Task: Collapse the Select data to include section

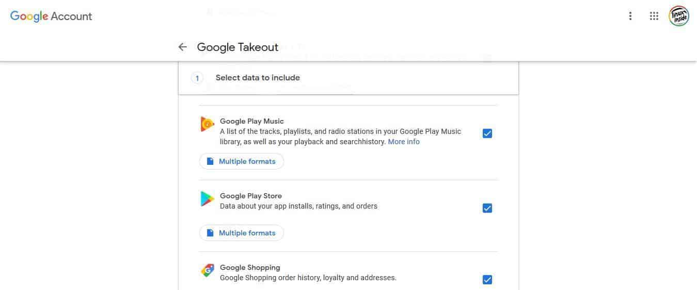Action: (x=348, y=78)
